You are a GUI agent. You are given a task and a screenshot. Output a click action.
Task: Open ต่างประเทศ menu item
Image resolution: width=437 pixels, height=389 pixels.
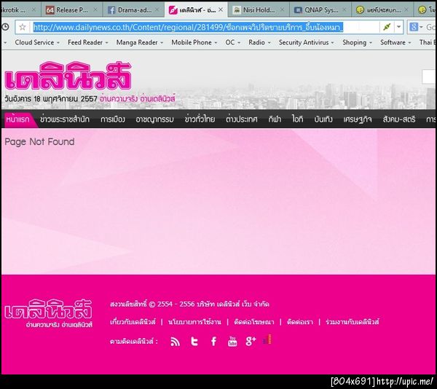click(x=242, y=119)
